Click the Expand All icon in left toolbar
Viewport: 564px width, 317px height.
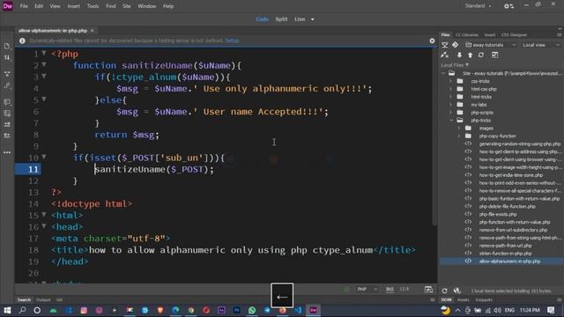point(7,74)
